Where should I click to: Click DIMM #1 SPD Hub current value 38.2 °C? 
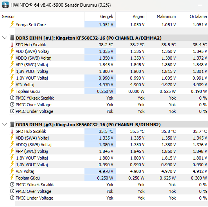pos(106,45)
